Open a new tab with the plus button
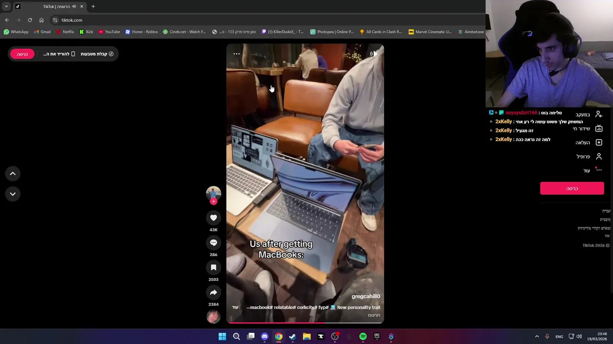Screen dimensions: 613x344 [x=93, y=6]
